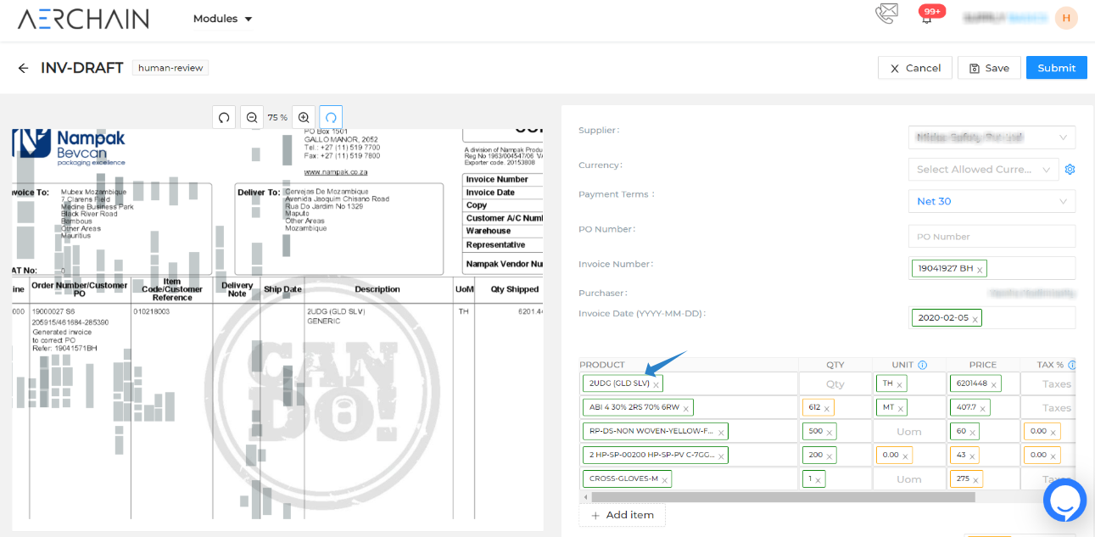Remove the 2UDG (GLD SLV) product tag

(656, 384)
